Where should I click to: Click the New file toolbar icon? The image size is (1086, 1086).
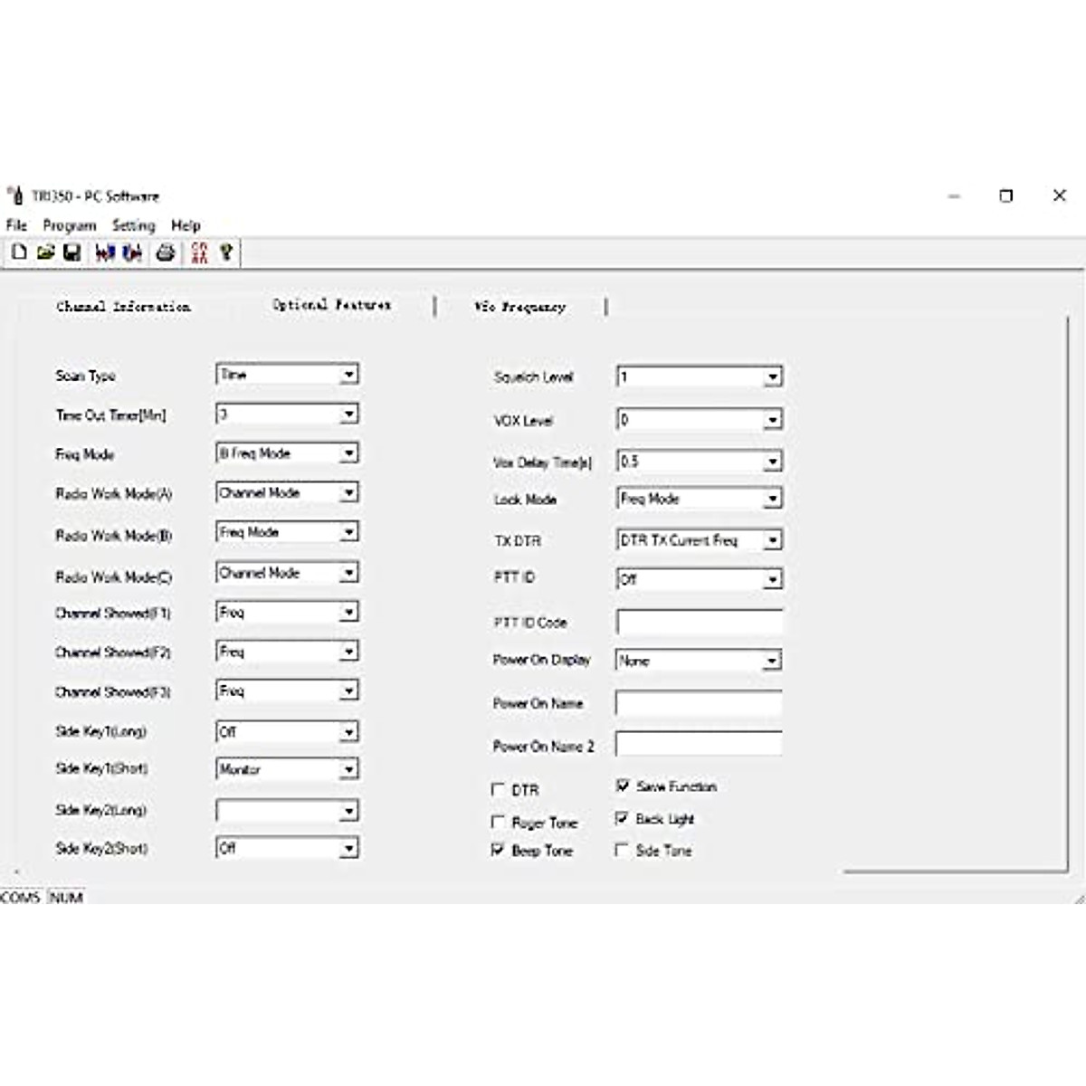pyautogui.click(x=19, y=252)
